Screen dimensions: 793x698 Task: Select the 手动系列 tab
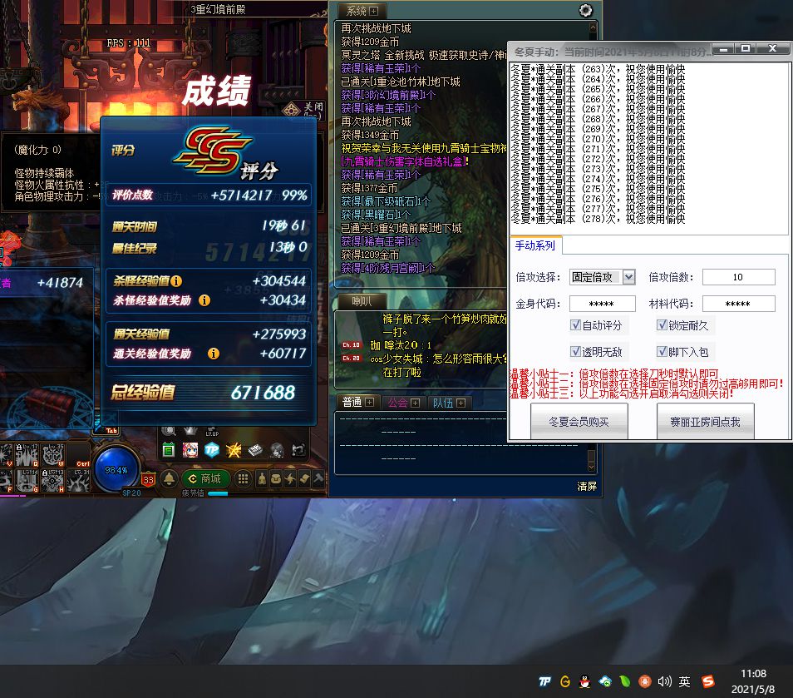pos(535,246)
